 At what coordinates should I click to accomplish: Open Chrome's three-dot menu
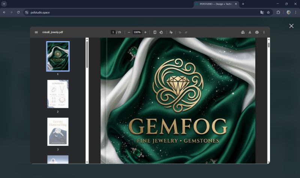[295, 12]
